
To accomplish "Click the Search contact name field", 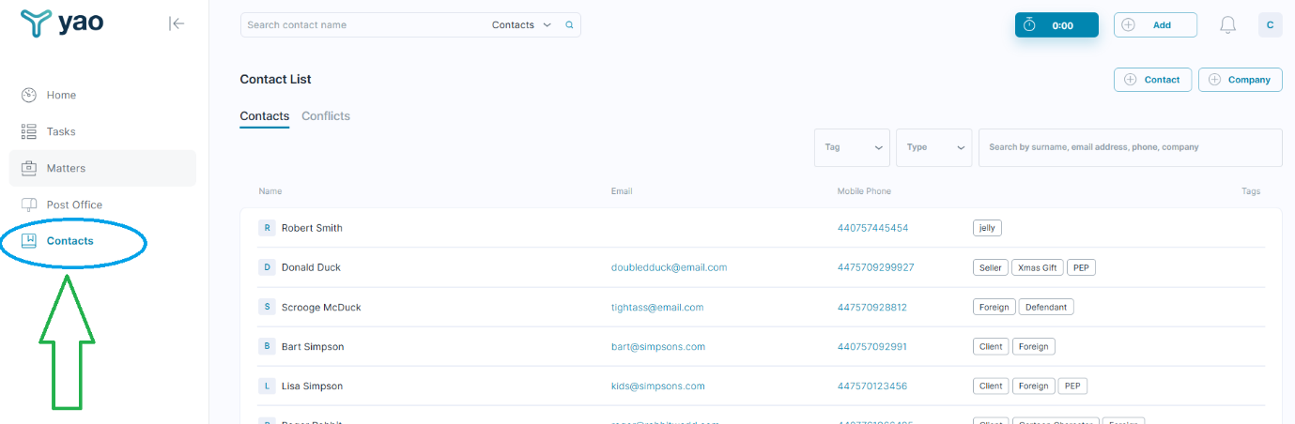I will [x=364, y=25].
